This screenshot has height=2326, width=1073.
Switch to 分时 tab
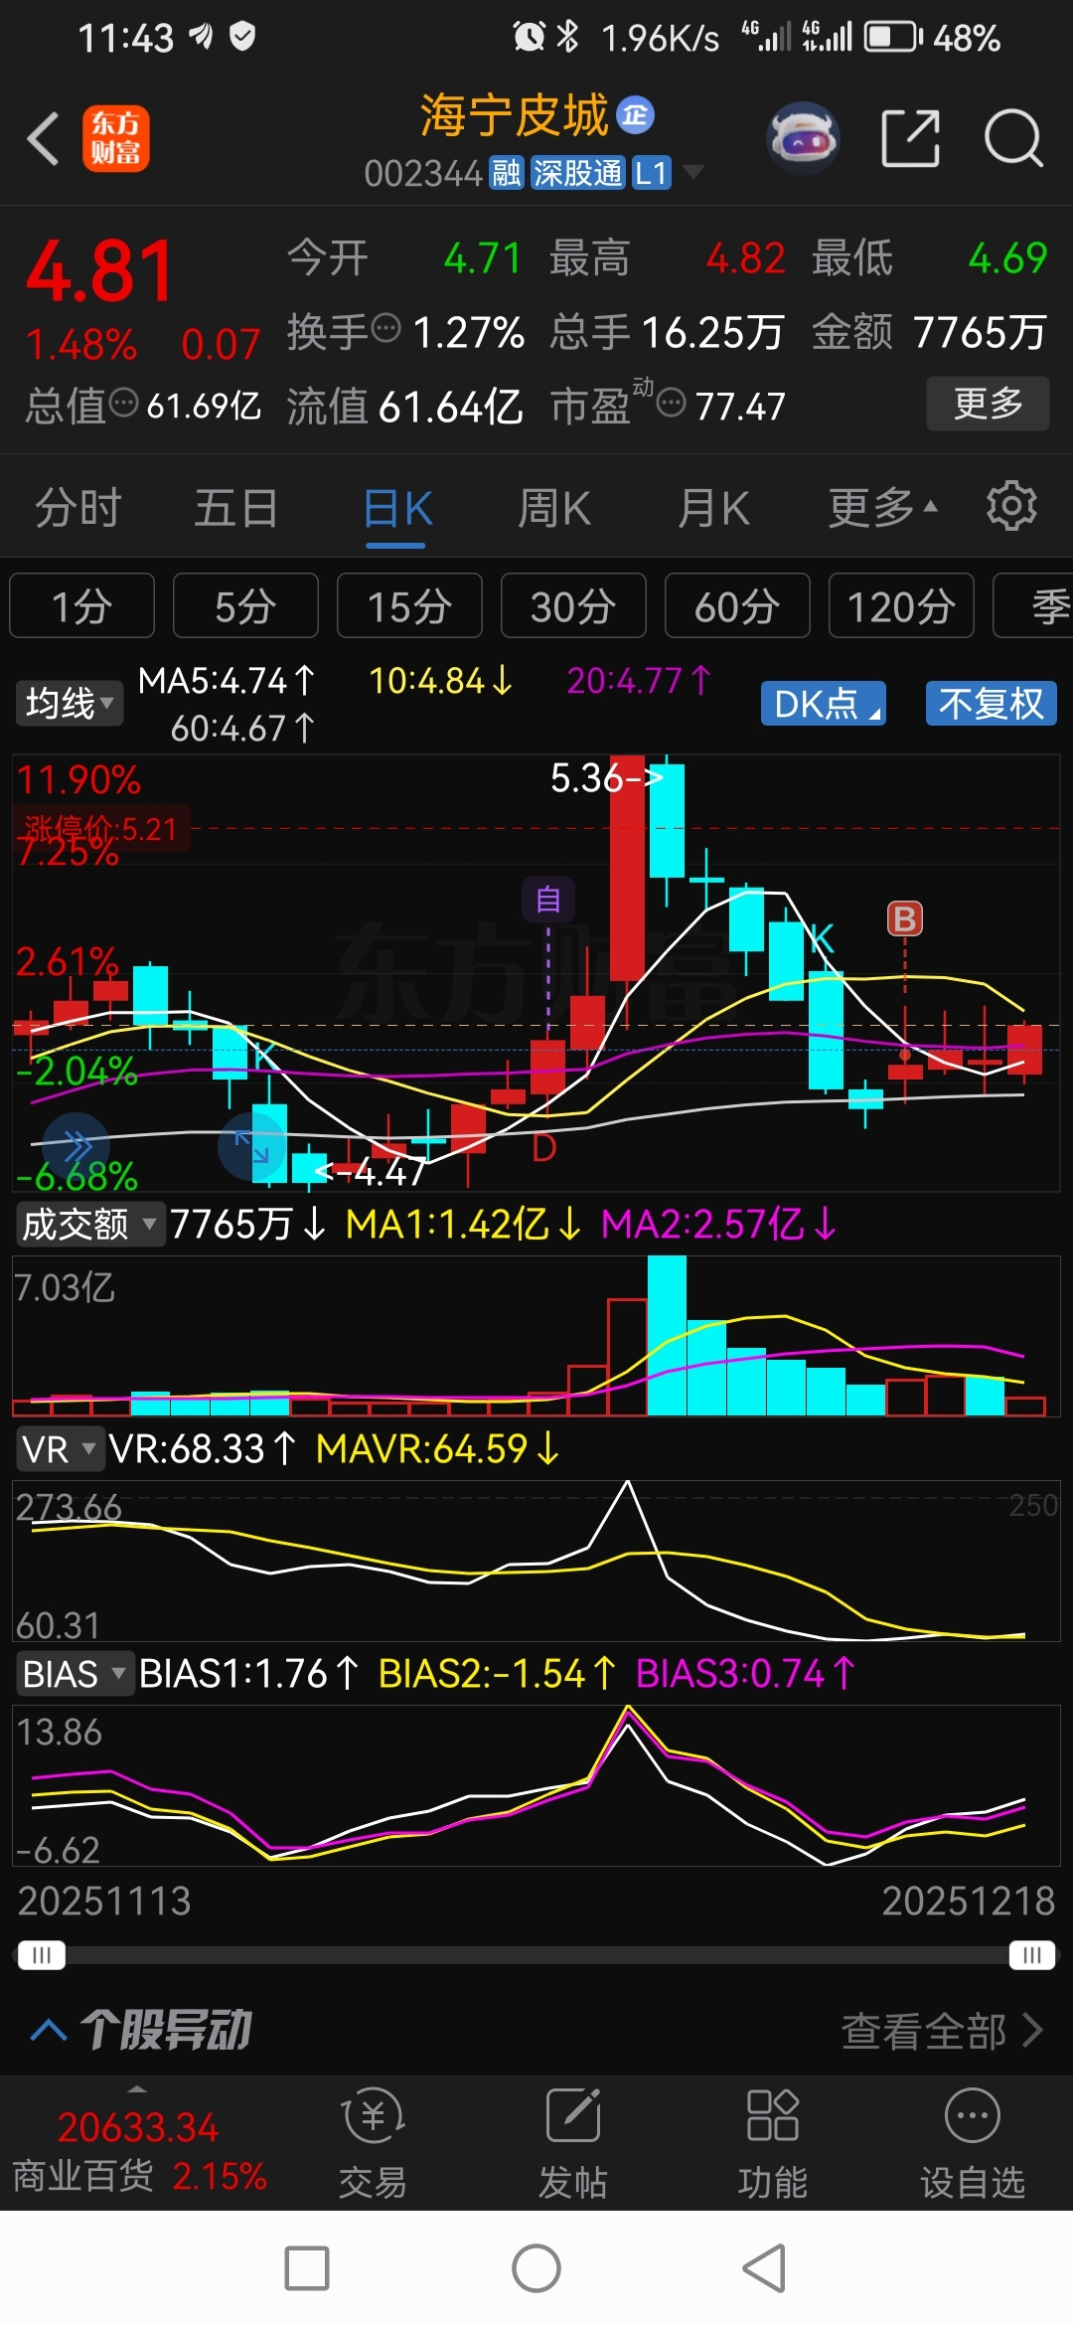(x=77, y=508)
